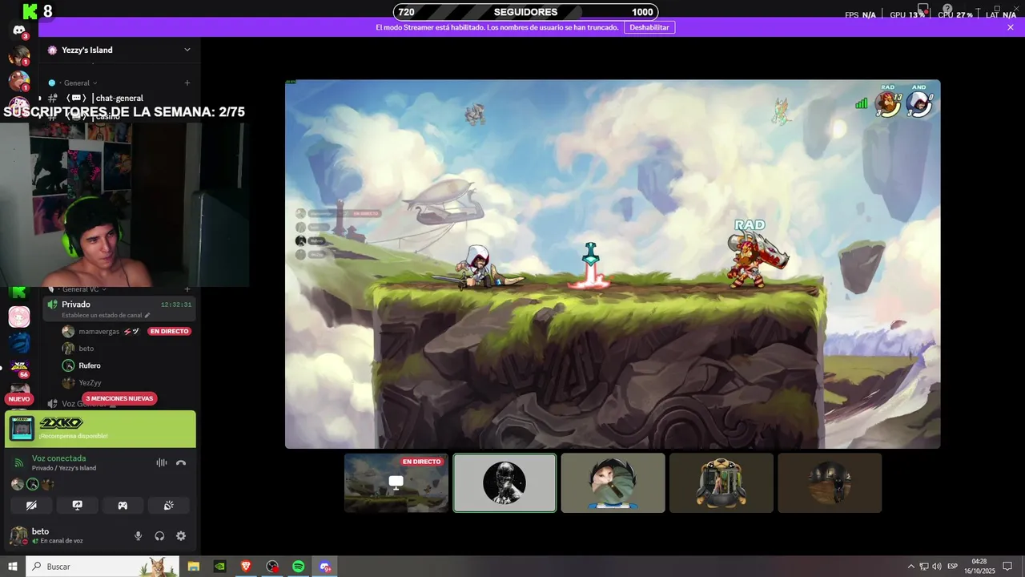The image size is (1025, 577).
Task: Select the highlighted black-and-white avatar participant tile
Action: (504, 482)
